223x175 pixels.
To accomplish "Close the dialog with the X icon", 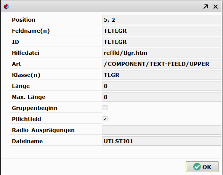I will (215, 6).
